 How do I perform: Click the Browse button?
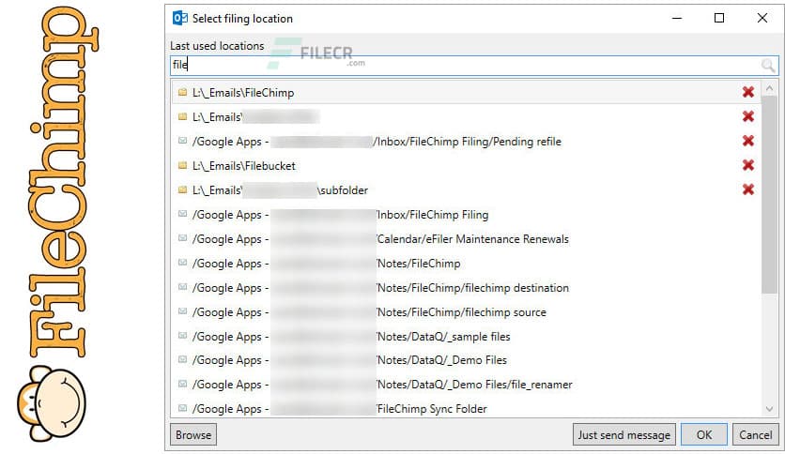point(193,435)
